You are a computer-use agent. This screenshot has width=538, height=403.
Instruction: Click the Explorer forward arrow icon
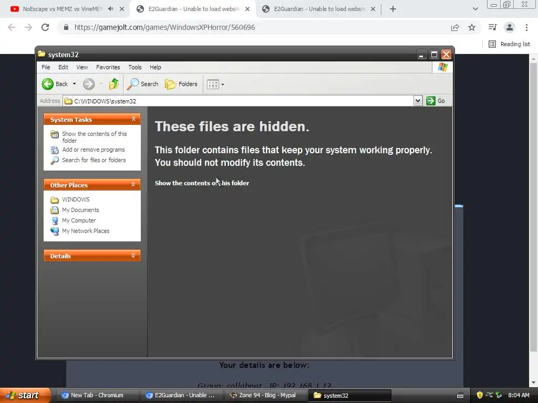click(x=89, y=84)
